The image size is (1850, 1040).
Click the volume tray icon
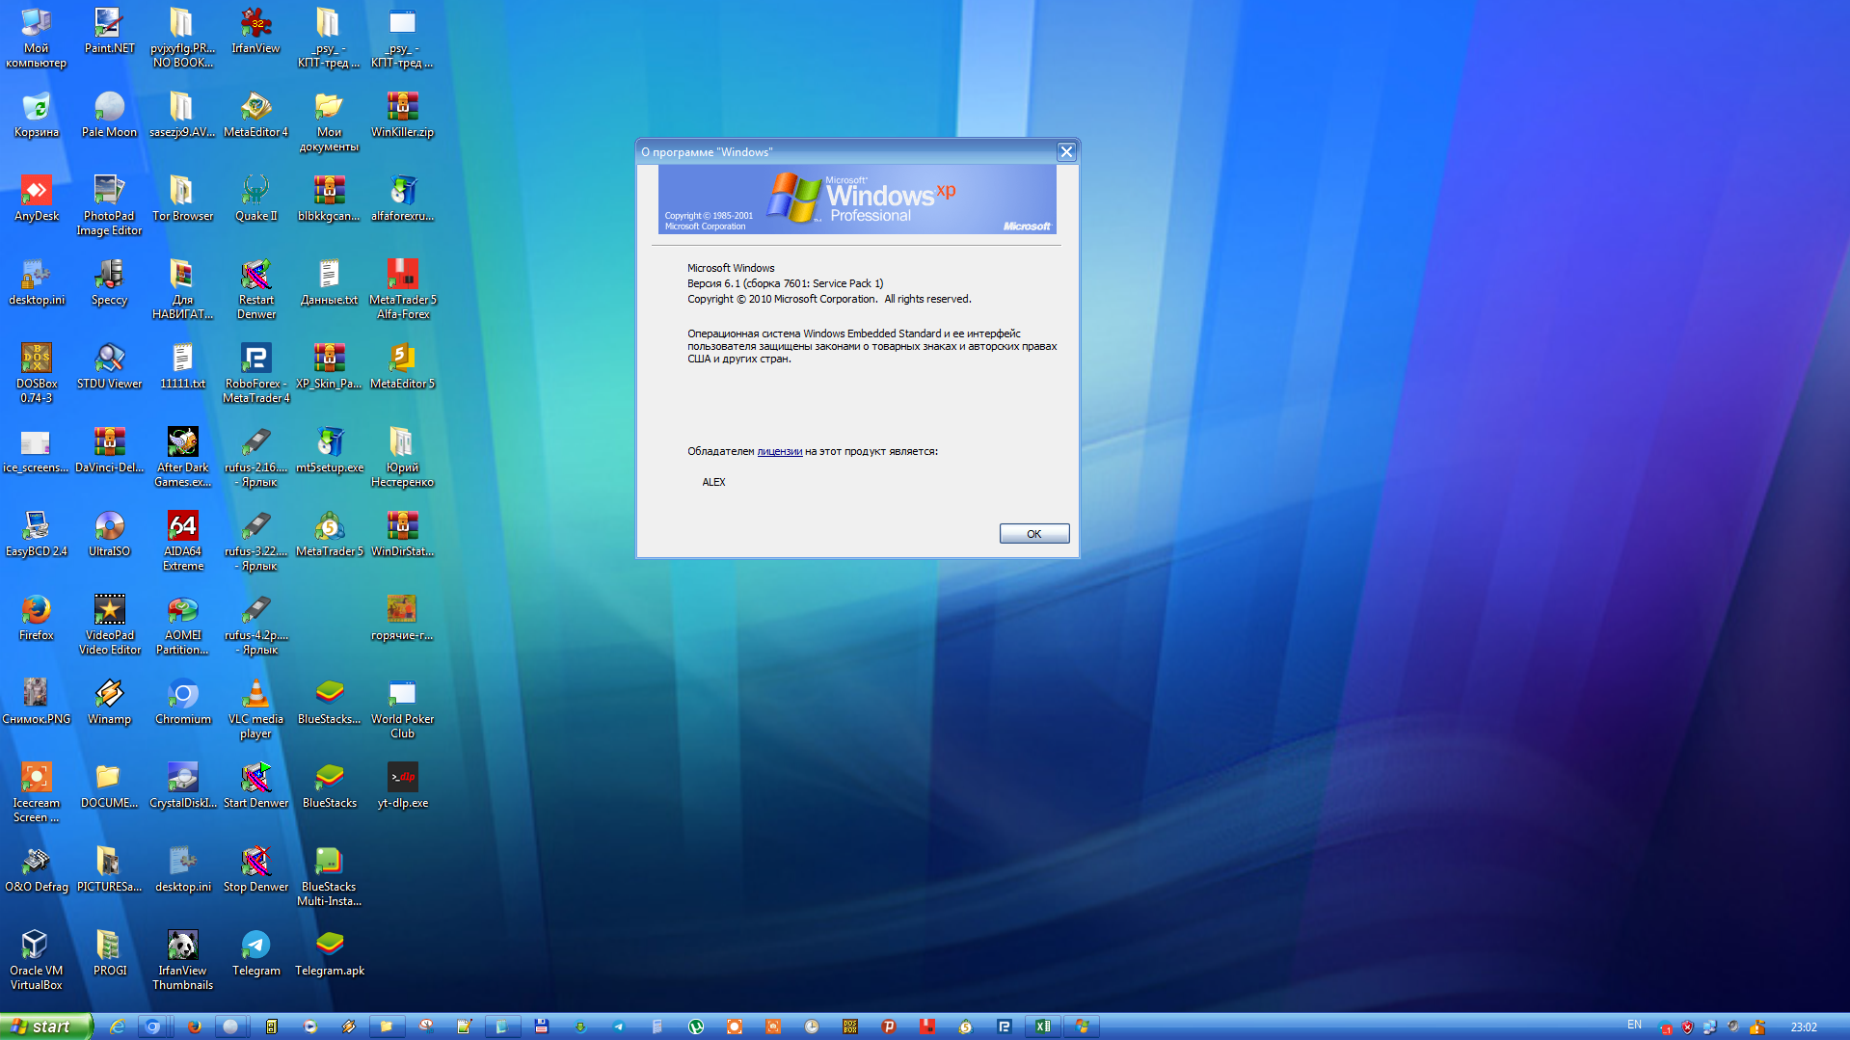[1733, 1027]
